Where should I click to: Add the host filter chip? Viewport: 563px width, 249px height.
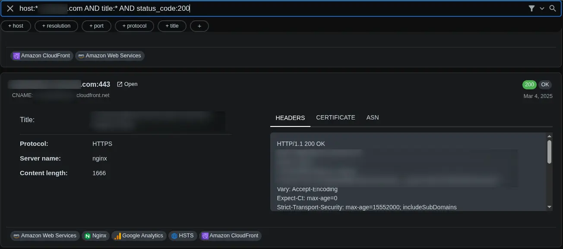(16, 26)
